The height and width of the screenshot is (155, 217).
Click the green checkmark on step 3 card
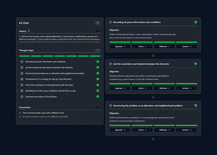click(196, 105)
